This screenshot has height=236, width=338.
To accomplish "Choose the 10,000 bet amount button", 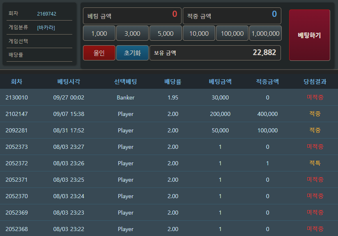I will (x=199, y=33).
